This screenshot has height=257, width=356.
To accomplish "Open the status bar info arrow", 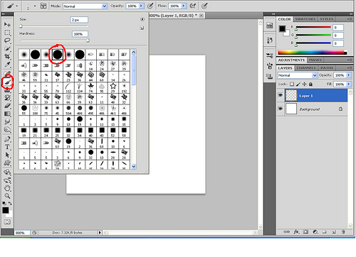I will [x=100, y=233].
